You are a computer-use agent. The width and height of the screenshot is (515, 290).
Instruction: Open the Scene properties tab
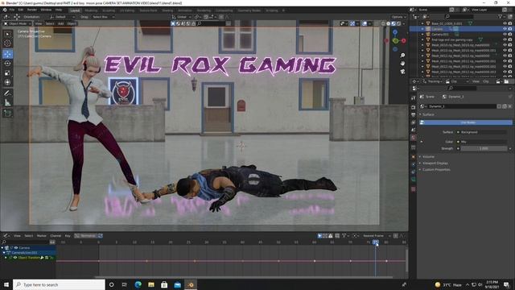413,130
